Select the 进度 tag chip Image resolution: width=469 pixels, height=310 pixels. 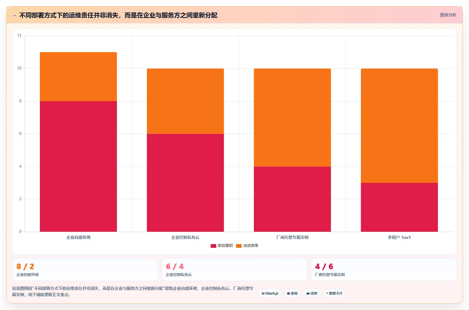(x=312, y=293)
